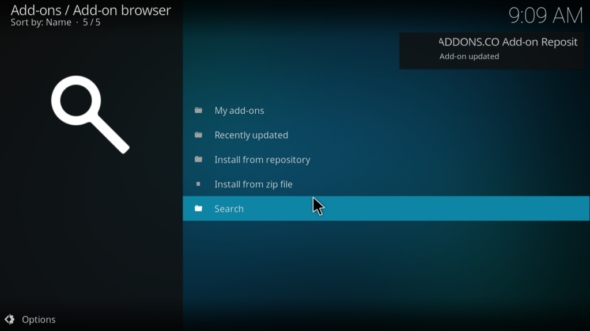Open the My add-ons entry

(x=386, y=110)
